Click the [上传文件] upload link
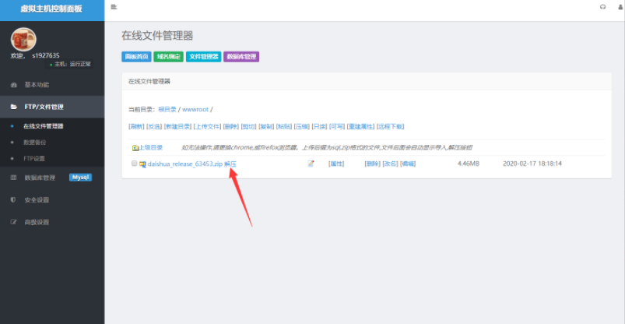The width and height of the screenshot is (625, 324). [x=207, y=126]
